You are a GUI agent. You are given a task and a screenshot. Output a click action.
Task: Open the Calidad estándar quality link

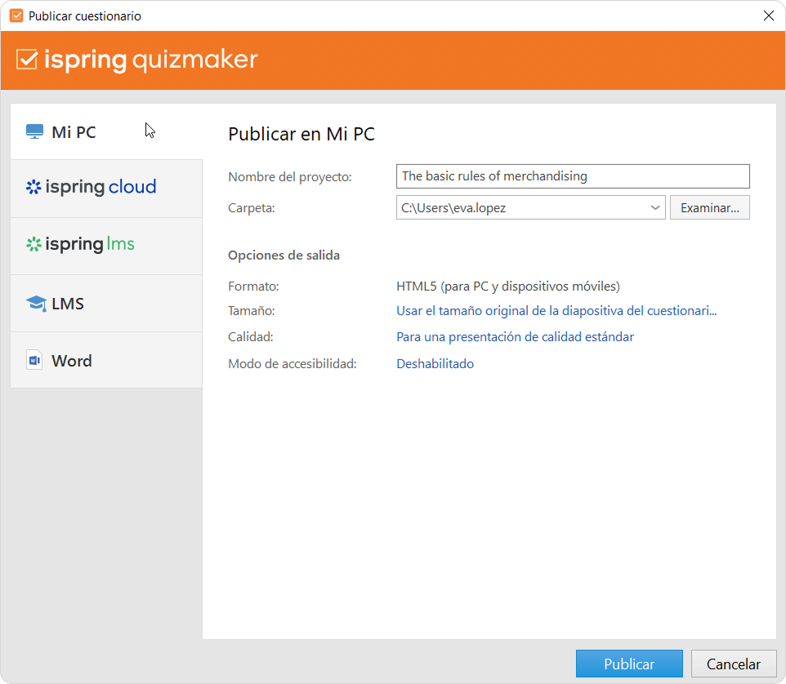click(x=515, y=337)
